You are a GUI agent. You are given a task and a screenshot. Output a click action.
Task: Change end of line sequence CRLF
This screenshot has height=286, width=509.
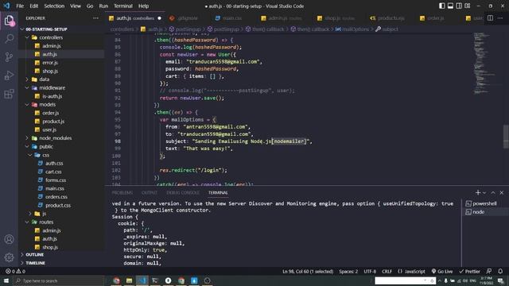point(387,272)
